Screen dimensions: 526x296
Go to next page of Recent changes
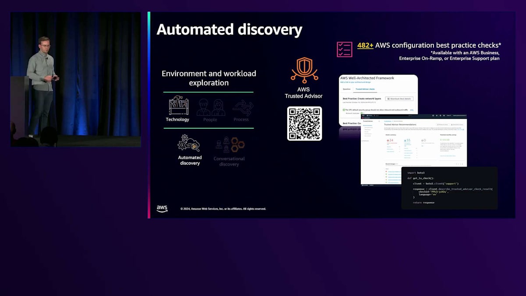click(x=462, y=164)
